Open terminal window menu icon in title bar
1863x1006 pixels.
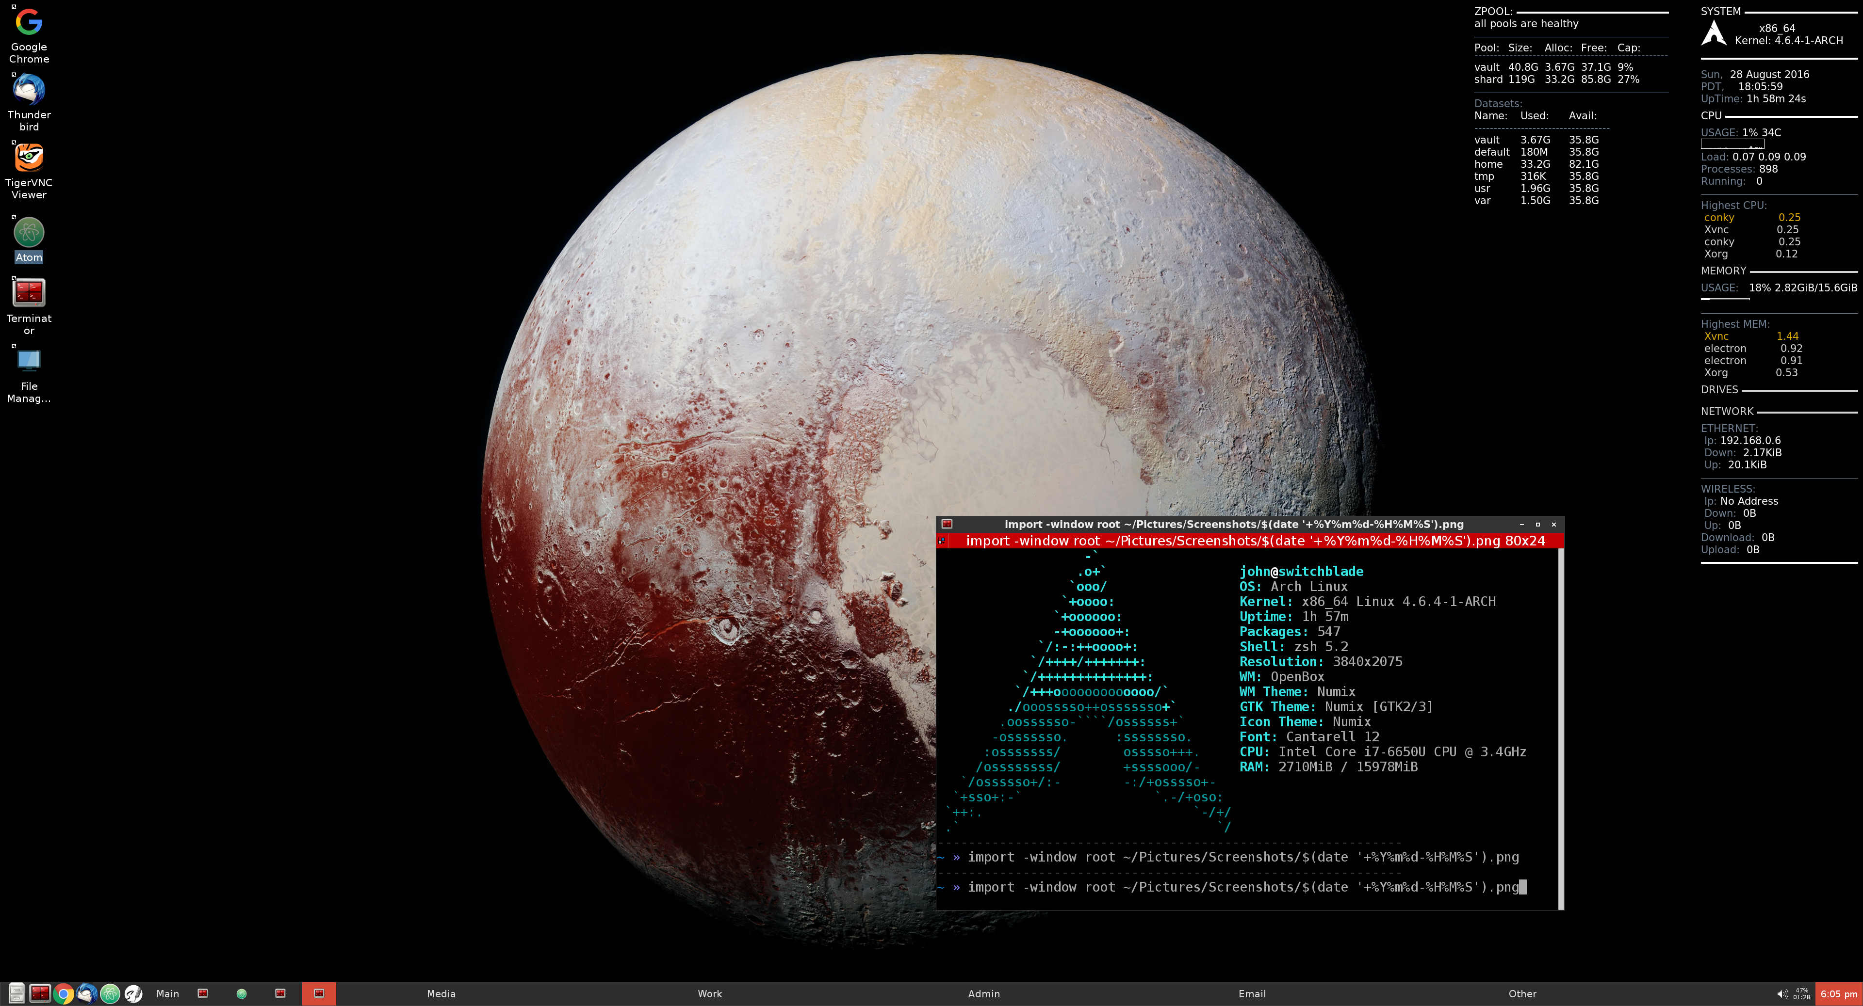coord(947,524)
